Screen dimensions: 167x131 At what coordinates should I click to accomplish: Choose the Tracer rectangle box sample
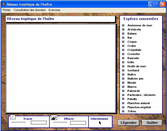(x=39, y=123)
